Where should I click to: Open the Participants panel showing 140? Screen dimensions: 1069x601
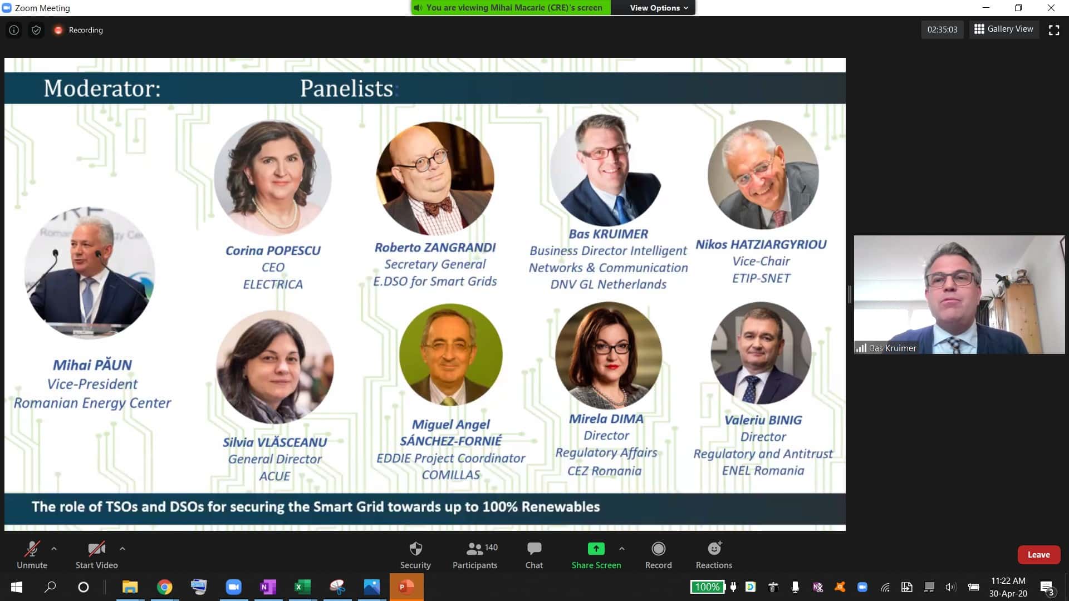[x=475, y=555]
